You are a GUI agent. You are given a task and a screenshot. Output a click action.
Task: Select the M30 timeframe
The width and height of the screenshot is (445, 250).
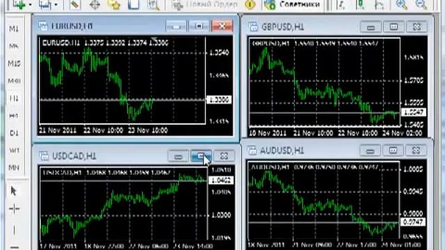(14, 81)
